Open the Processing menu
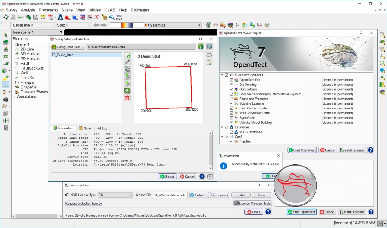Image resolution: width=387 pixels, height=228 pixels. click(x=48, y=10)
